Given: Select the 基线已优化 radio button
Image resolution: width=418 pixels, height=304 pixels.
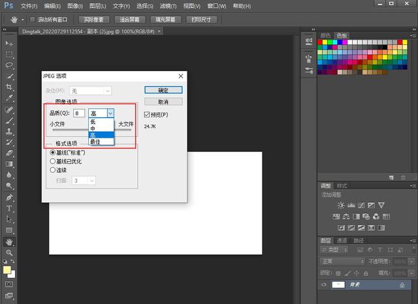Looking at the screenshot, I should coord(53,160).
